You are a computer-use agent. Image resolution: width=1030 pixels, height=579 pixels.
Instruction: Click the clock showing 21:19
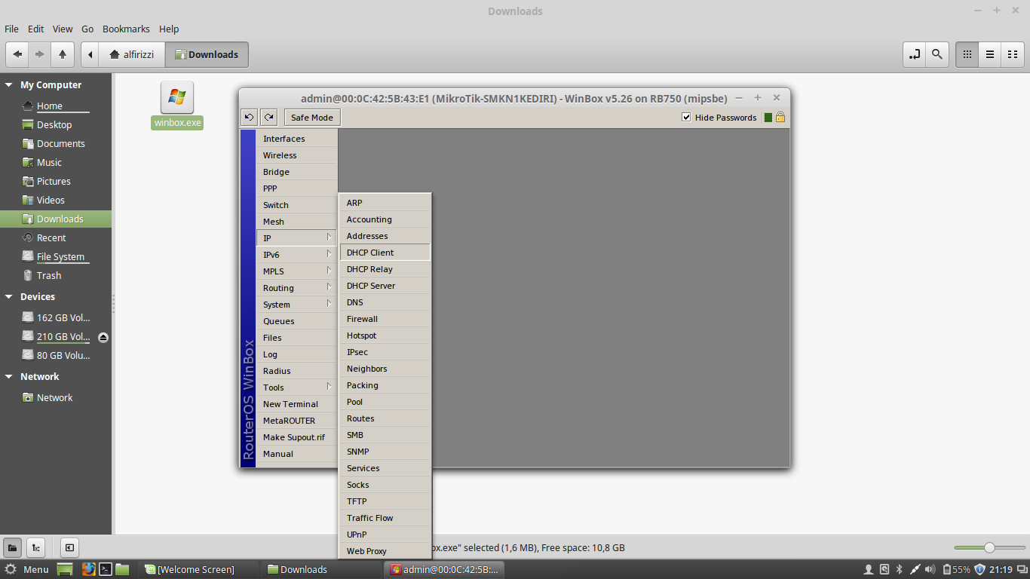pos(1001,569)
